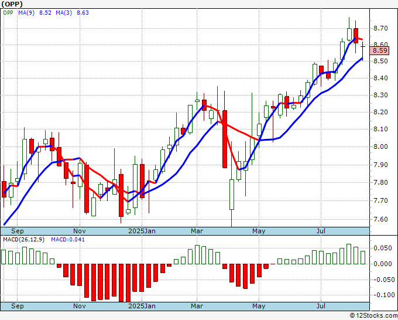The height and width of the screenshot is (320, 398).
Task: Click the tallest green MACD bar in late July
Action: coord(349,254)
